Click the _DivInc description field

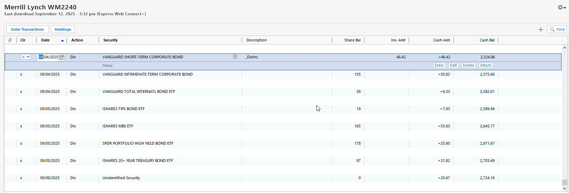pos(287,57)
